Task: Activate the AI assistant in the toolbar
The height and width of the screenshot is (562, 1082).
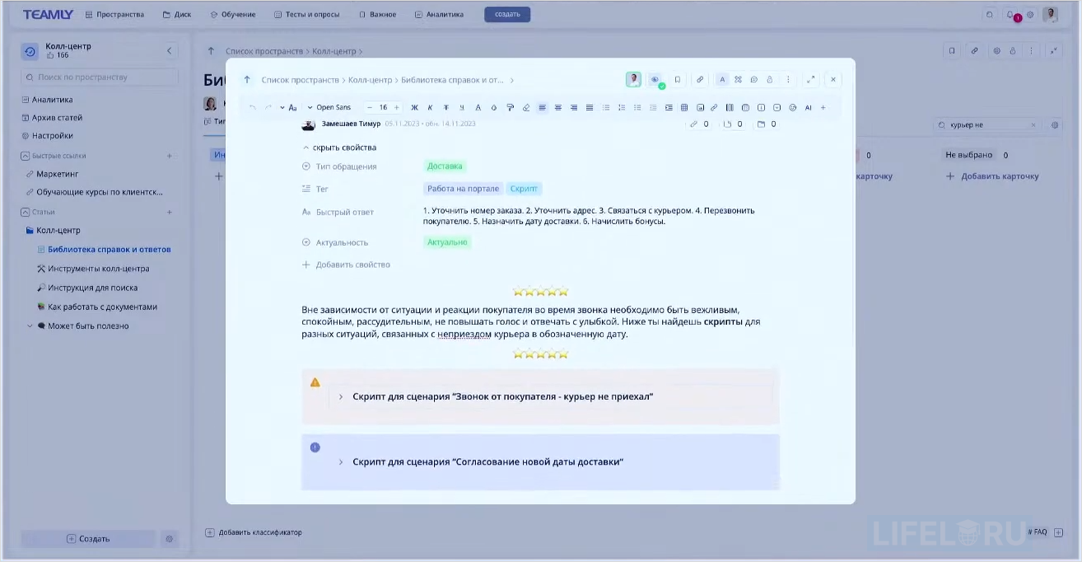Action: click(808, 107)
